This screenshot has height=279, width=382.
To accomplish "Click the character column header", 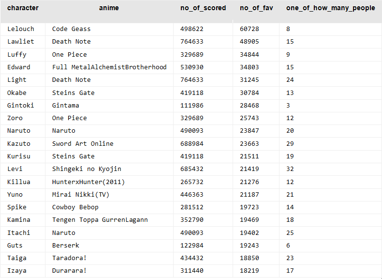I will 23,8.
